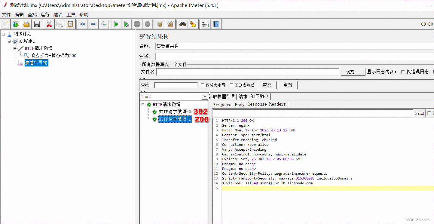Click the line 'Server: nginx' in headers
The height and width of the screenshot is (224, 434).
(x=236, y=125)
